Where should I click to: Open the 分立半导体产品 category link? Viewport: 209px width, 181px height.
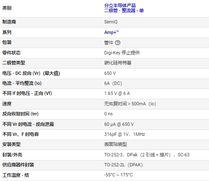point(120,5)
